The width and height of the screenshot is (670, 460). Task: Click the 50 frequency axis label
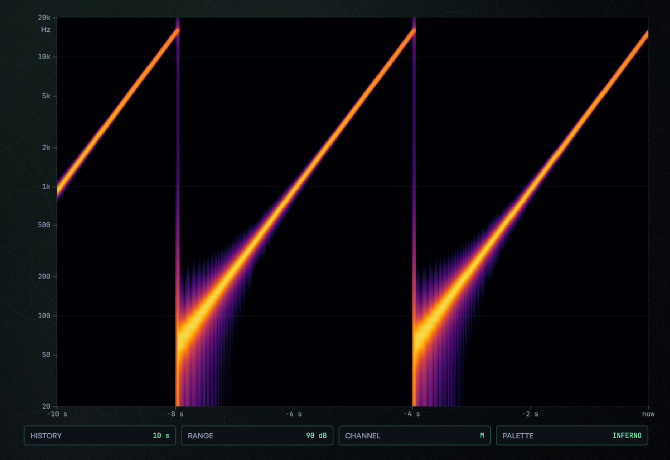click(x=47, y=355)
